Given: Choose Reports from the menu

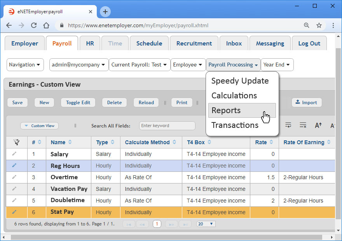Looking at the screenshot, I should click(242, 110).
